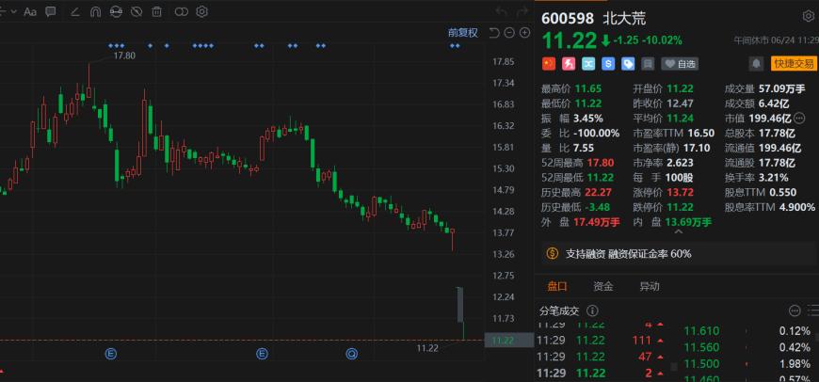Screen dimensions: 819x382
Task: Switch to 盘口 tab
Action: click(556, 286)
